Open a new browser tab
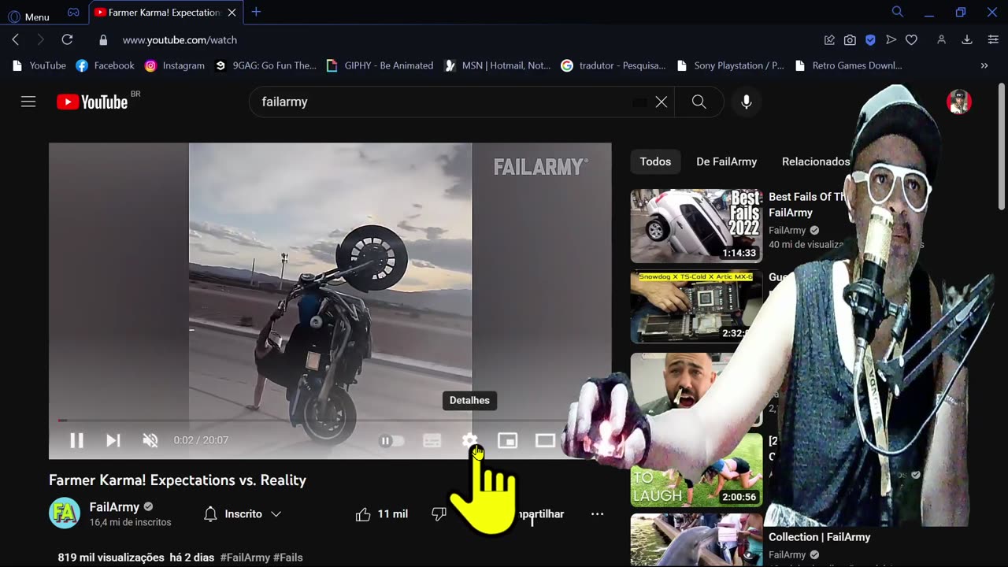Screen dimensions: 1008x567 tap(256, 12)
